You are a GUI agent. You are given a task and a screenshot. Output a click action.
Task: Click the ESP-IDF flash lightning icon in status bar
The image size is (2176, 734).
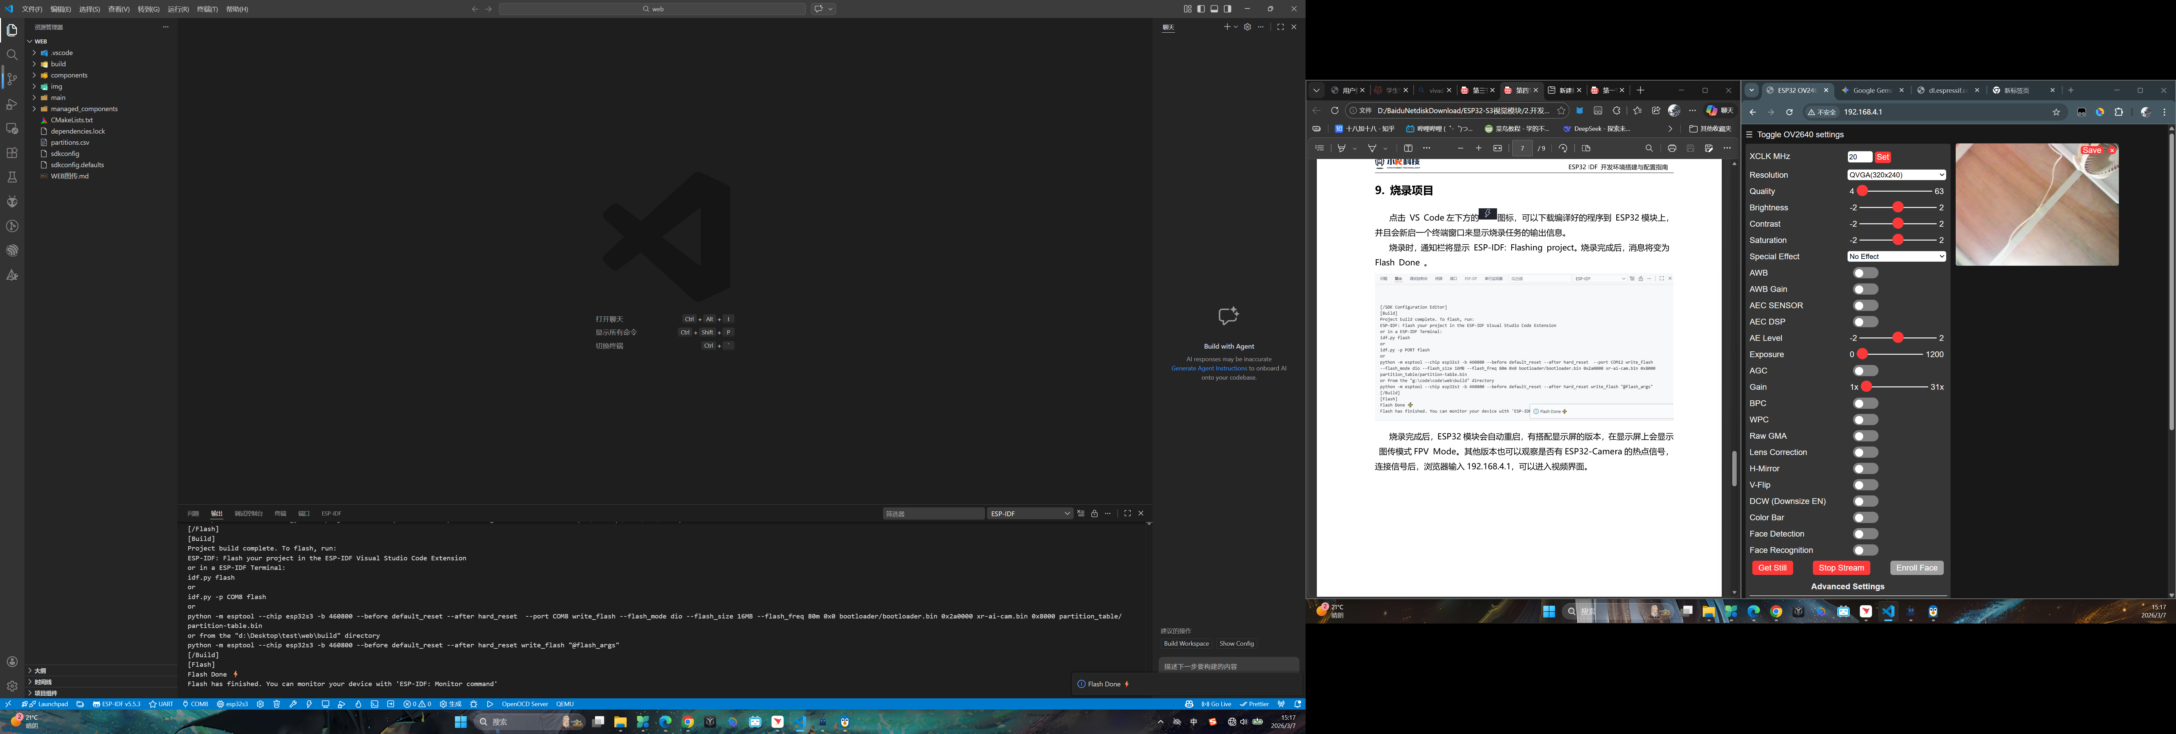coord(309,704)
